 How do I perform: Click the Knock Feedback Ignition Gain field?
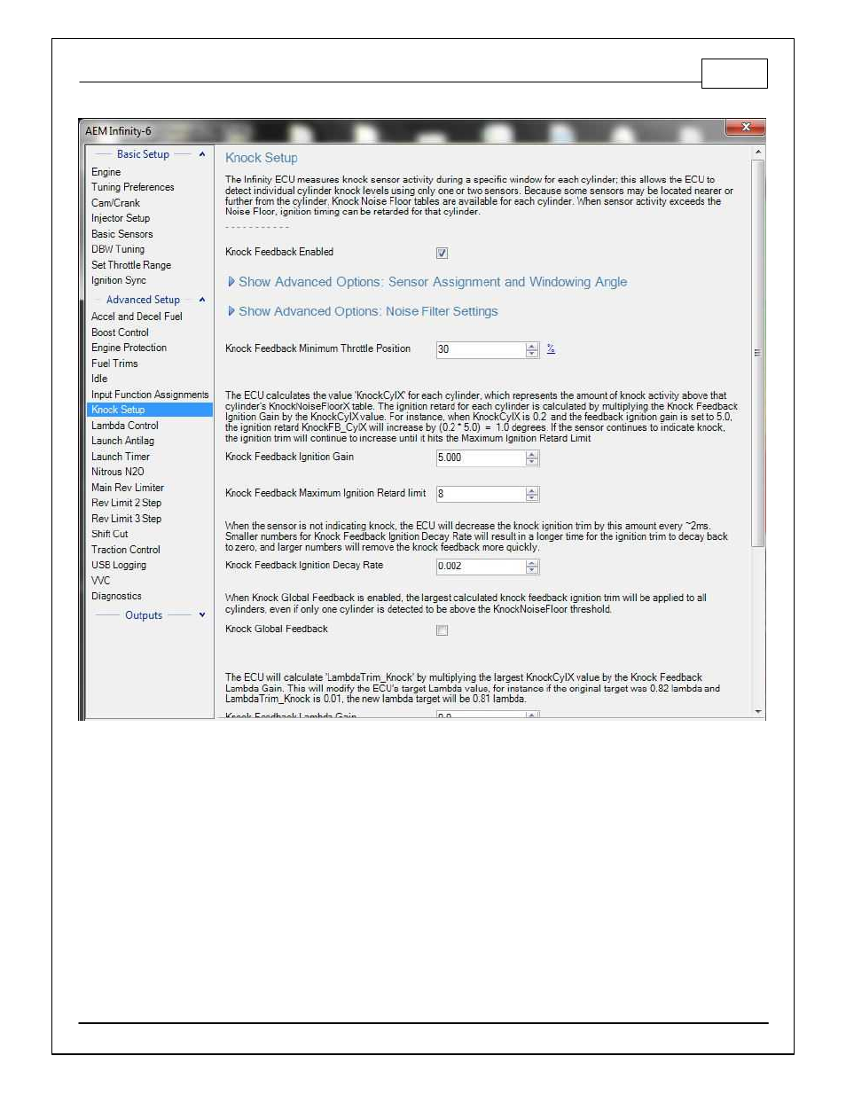coord(481,458)
